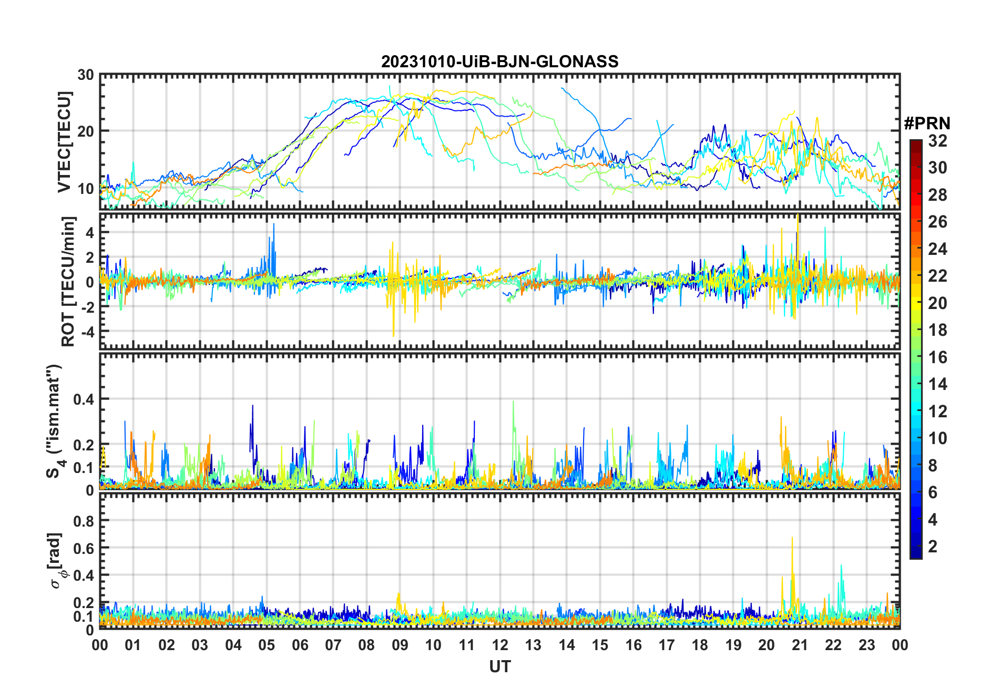Select colorbar tick label 16
The image size is (1000, 699).
coord(937,357)
